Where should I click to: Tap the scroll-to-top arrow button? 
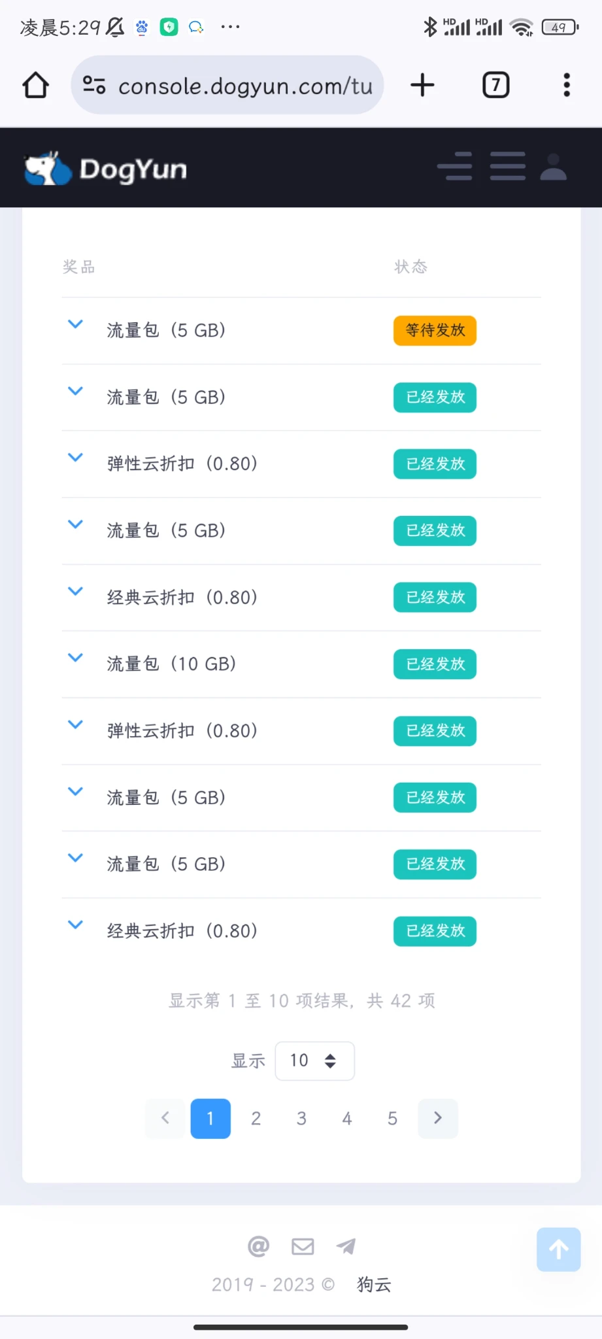[x=558, y=1249]
